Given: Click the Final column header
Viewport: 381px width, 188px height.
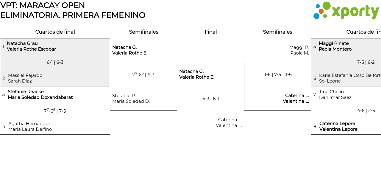Looking at the screenshot, I should (x=210, y=32).
